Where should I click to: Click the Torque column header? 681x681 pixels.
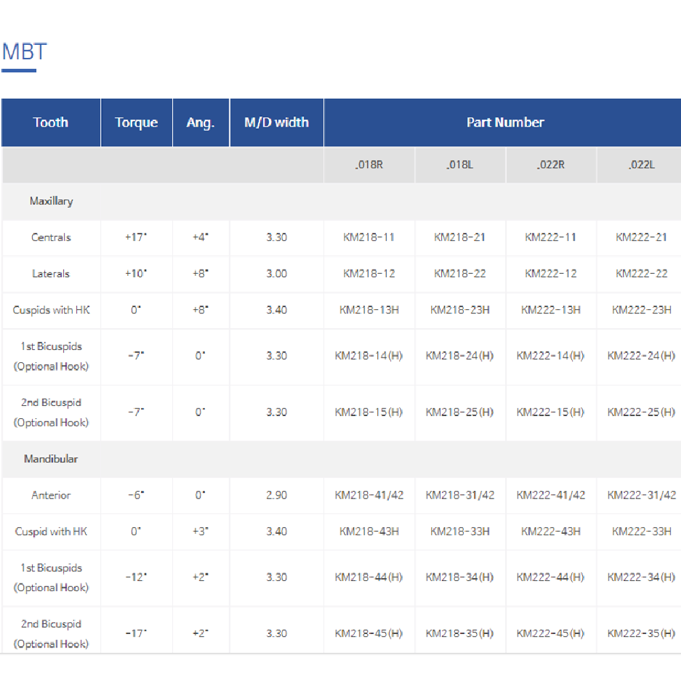[x=136, y=123]
